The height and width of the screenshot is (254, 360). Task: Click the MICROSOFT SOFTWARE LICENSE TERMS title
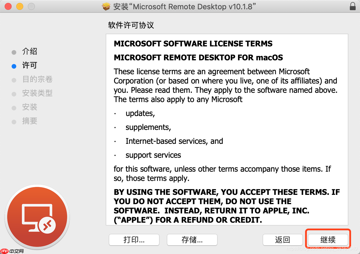(x=193, y=43)
